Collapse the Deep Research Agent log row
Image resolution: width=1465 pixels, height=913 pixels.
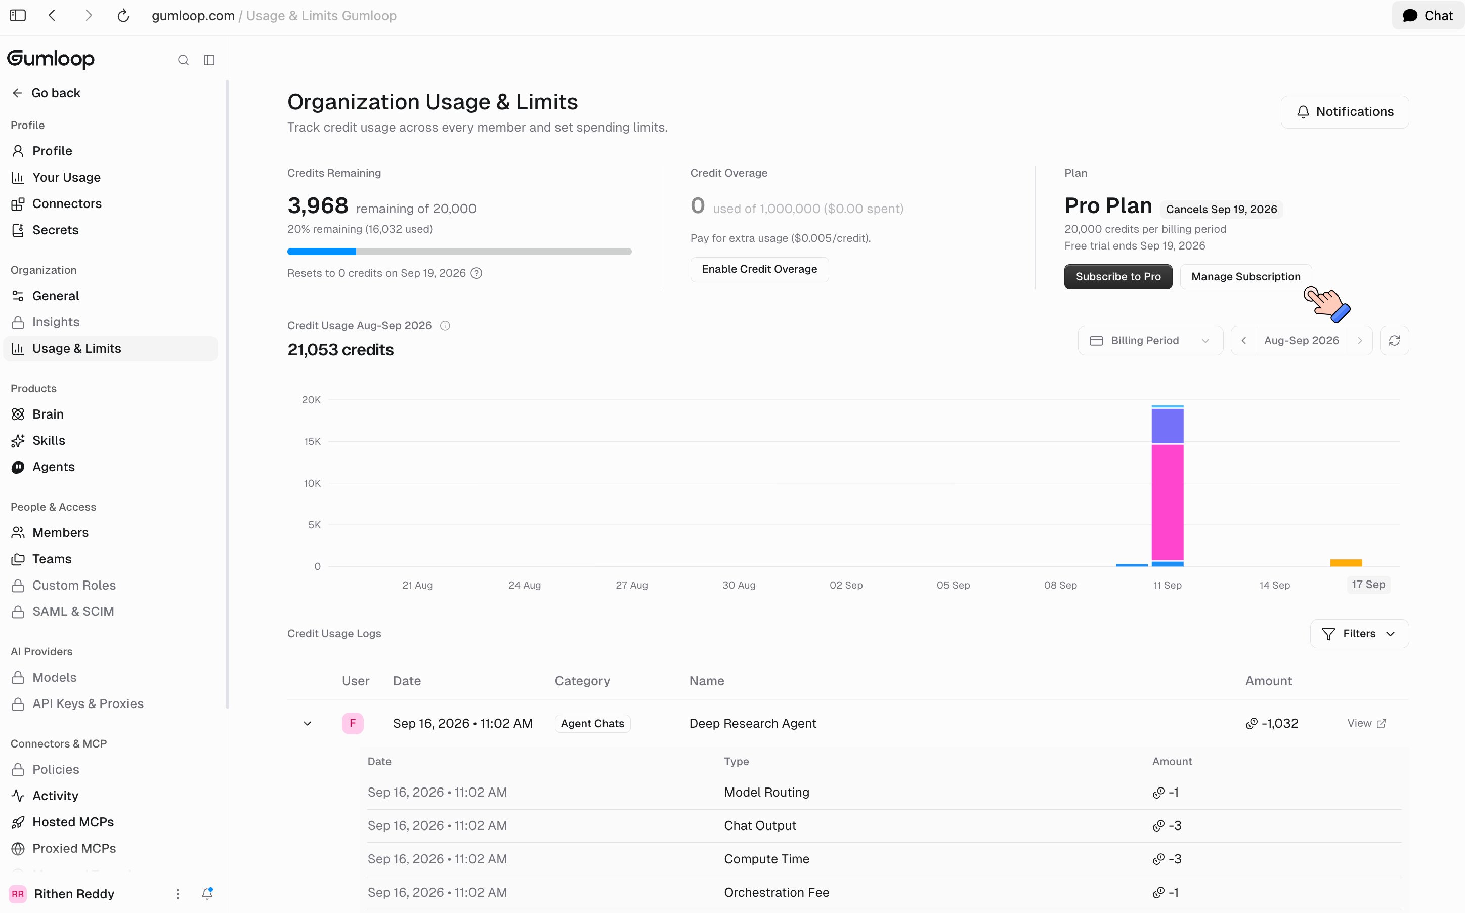[x=307, y=723]
